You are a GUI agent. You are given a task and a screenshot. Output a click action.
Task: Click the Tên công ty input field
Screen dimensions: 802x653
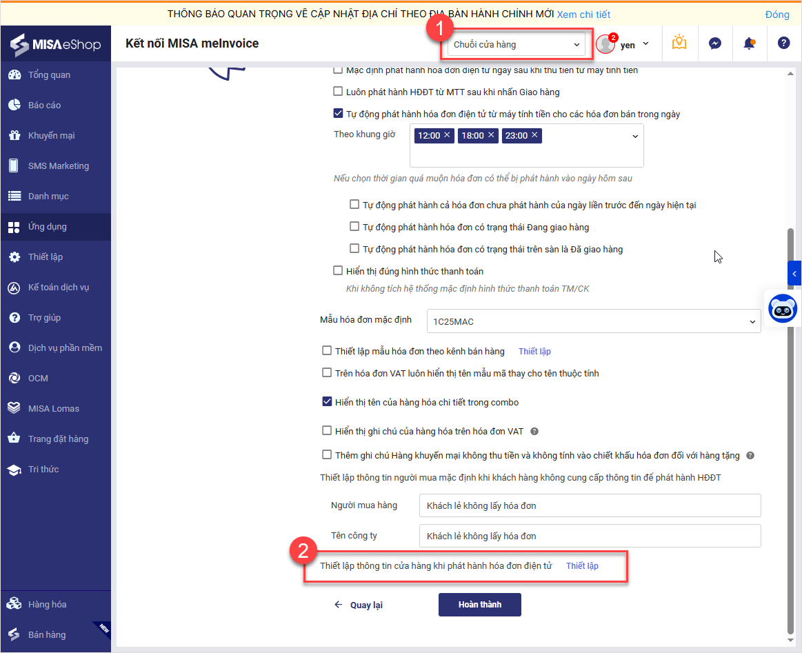(x=590, y=535)
